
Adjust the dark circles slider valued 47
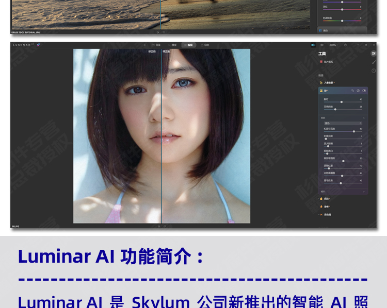(343, 176)
